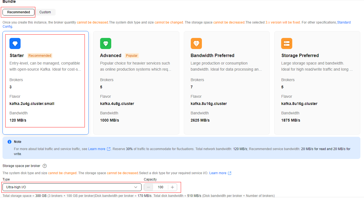Click the Note heading
364x198 pixels.
pyautogui.click(x=18, y=142)
